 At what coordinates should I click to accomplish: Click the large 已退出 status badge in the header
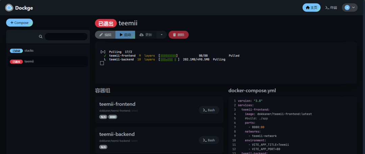106,23
